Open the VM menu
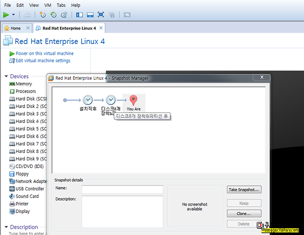 pyautogui.click(x=48, y=5)
